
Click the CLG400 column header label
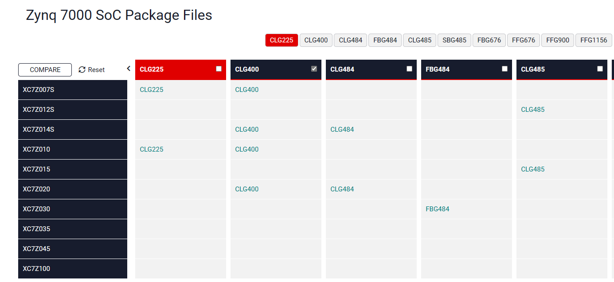coord(247,69)
